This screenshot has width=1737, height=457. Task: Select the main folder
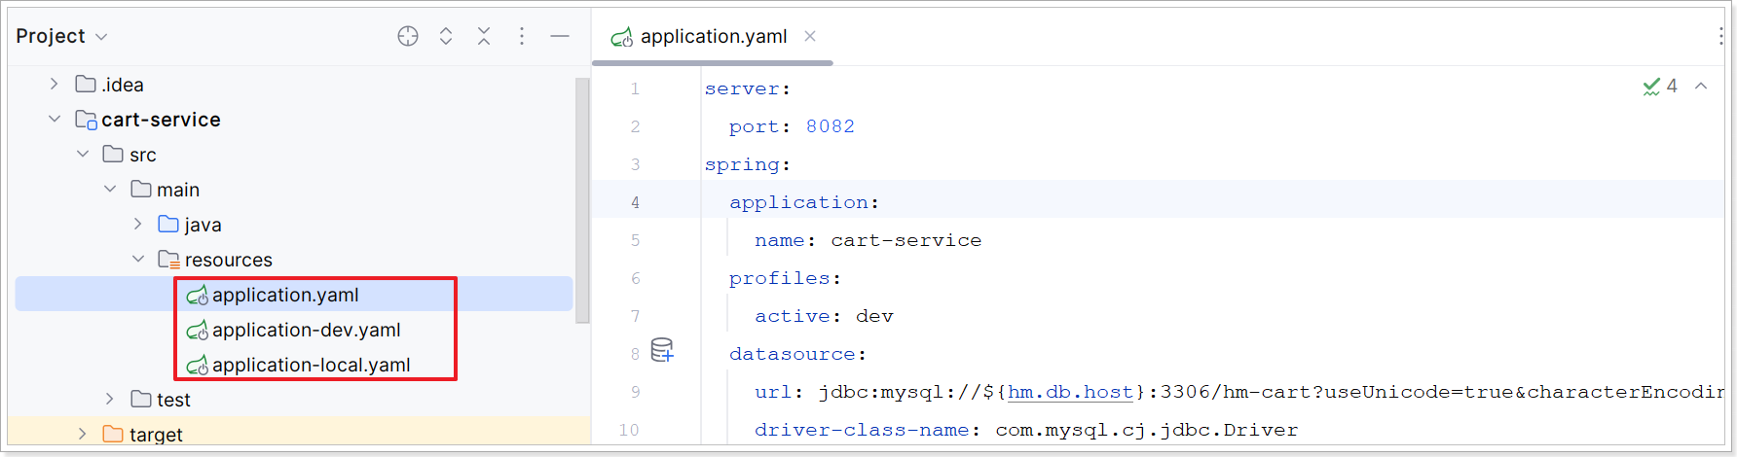294,190
